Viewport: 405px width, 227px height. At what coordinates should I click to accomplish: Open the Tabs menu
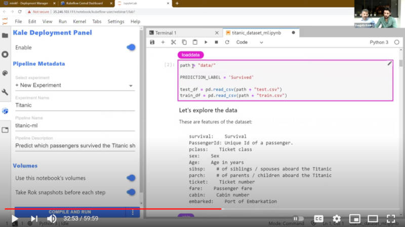tap(97, 21)
